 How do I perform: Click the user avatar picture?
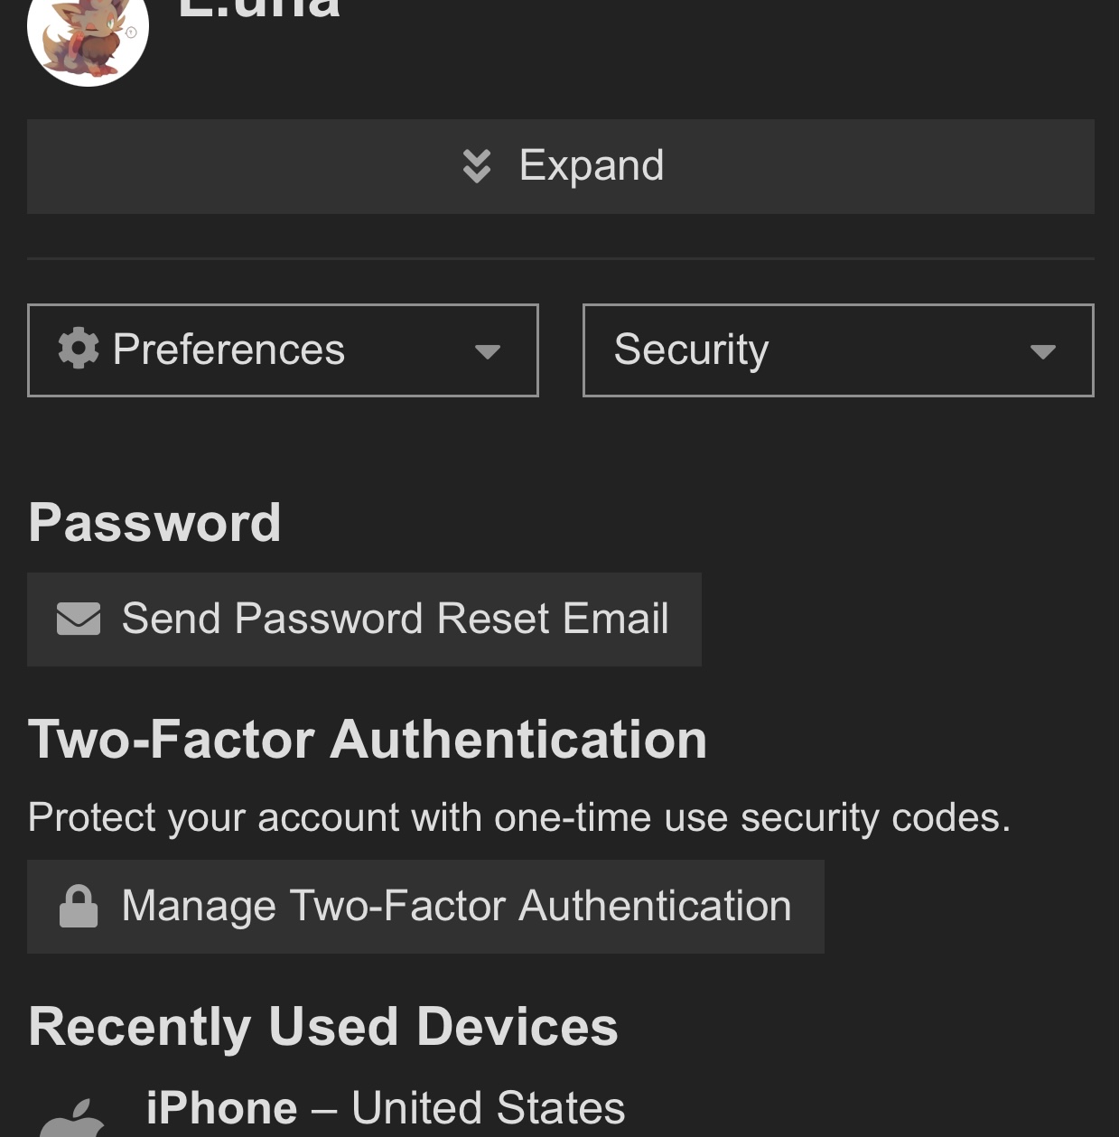click(88, 33)
